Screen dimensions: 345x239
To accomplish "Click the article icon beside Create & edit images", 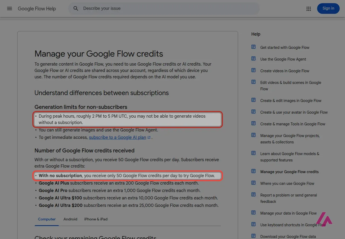I will [253, 100].
